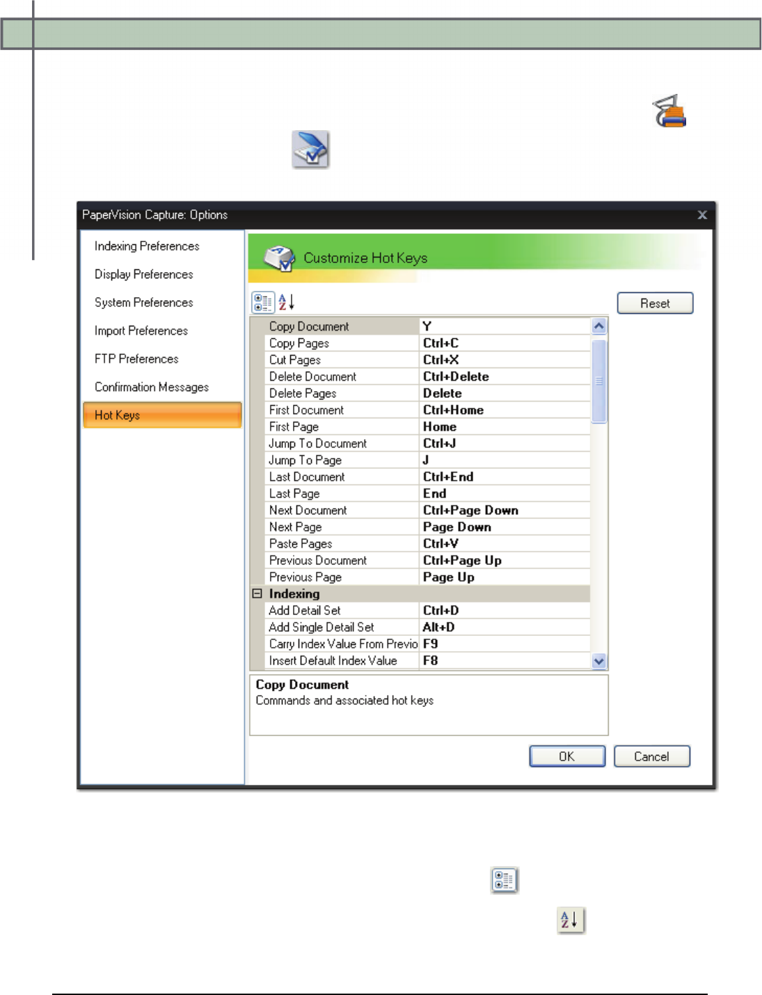Collapse the Indexing category

tap(257, 594)
